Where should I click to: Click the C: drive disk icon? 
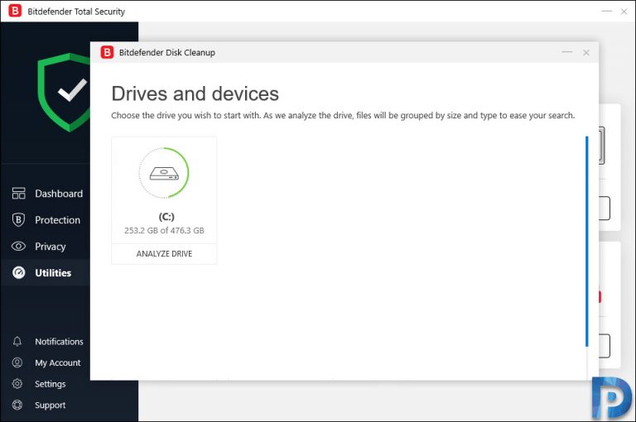(x=164, y=173)
